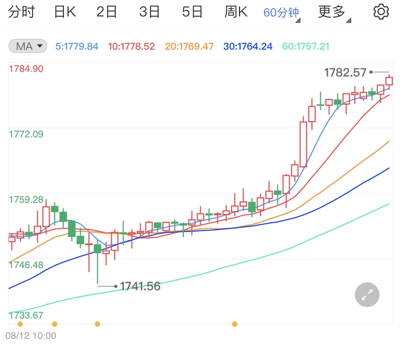This screenshot has height=346, width=402.
Task: Switch to 周K tab
Action: click(x=236, y=12)
